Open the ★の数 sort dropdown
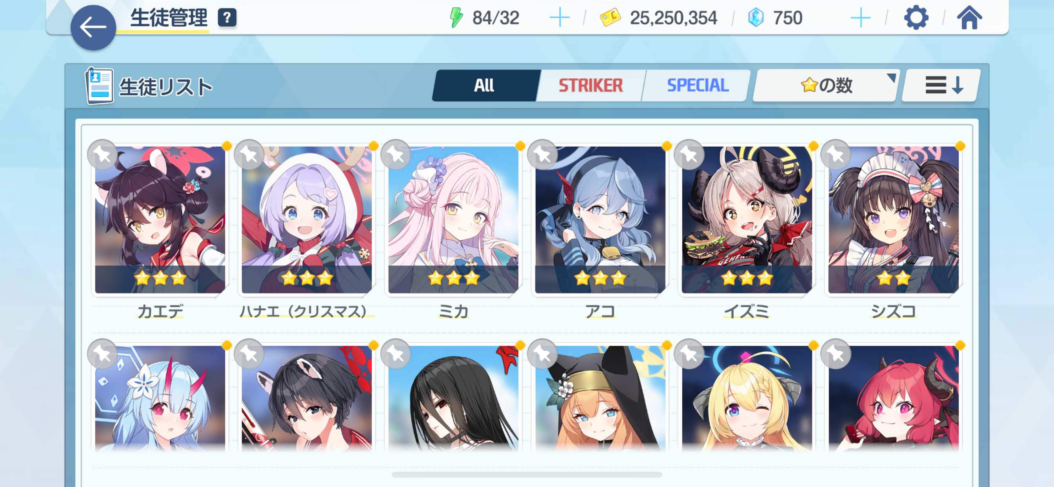 click(826, 85)
